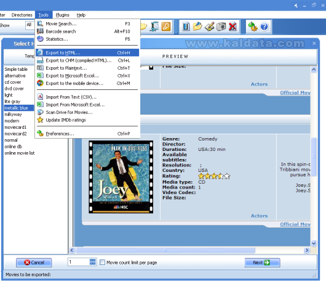
Task: Choose Scan Drive for Movies
Action: (x=87, y=112)
